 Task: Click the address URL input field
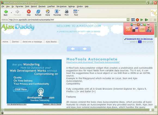coord(68,20)
